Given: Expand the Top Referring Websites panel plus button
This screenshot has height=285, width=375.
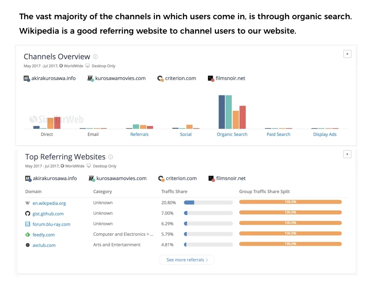Looking at the screenshot, I should point(347,154).
